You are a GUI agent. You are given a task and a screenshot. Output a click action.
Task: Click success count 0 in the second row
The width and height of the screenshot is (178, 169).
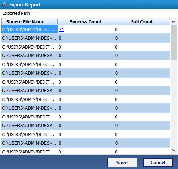coord(60,38)
